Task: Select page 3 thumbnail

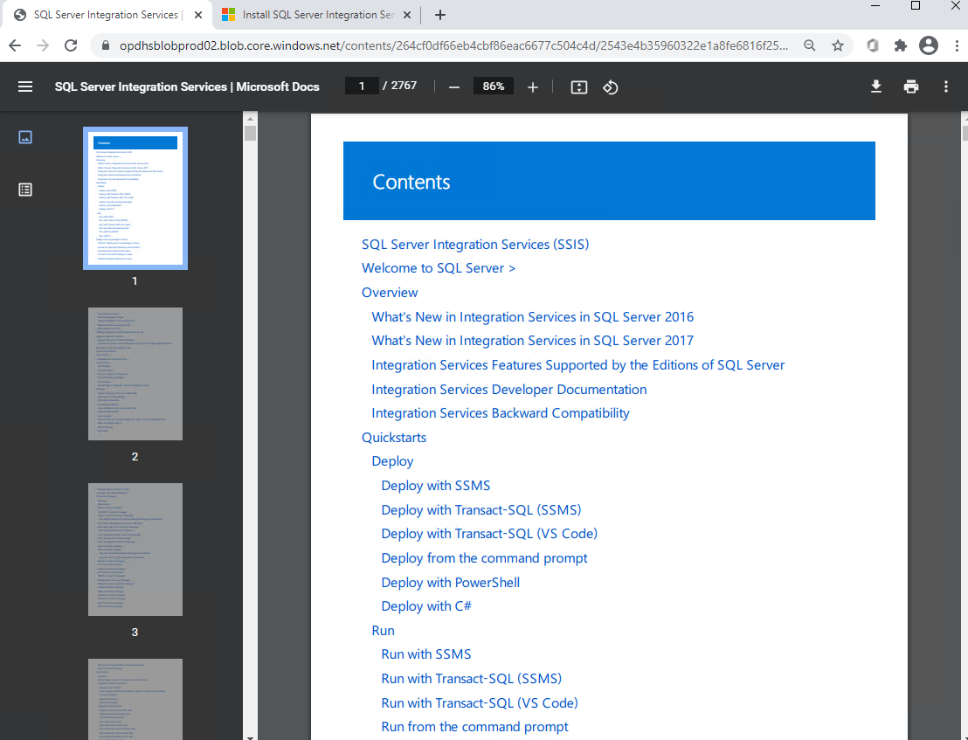Action: tap(135, 550)
